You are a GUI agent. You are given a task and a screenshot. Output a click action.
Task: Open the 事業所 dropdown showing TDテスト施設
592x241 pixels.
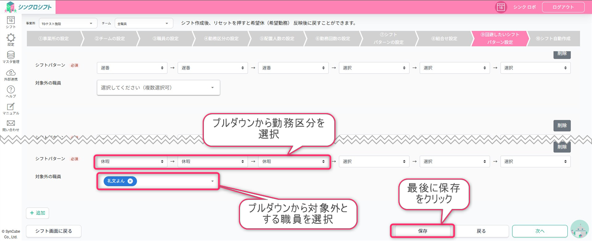click(68, 23)
